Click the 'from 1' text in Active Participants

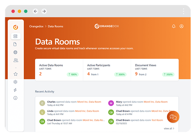coord(95,75)
